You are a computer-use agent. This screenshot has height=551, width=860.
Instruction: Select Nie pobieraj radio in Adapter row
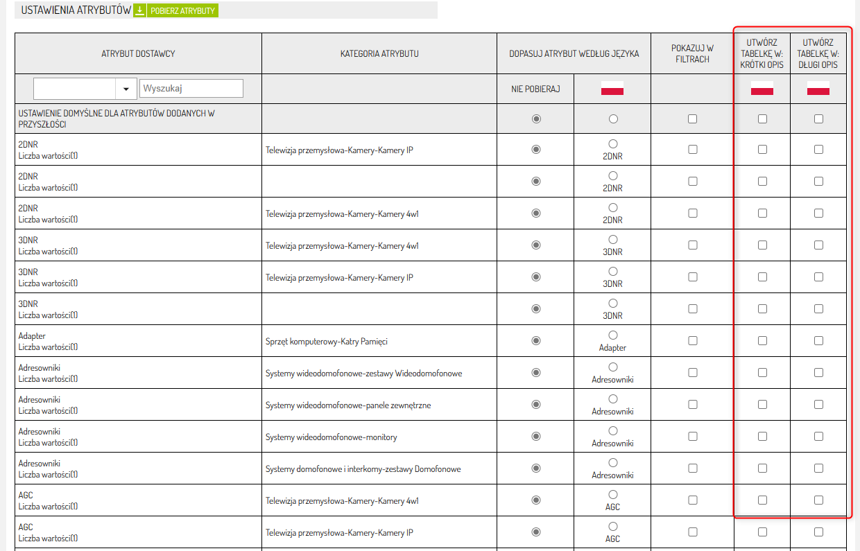pos(535,340)
